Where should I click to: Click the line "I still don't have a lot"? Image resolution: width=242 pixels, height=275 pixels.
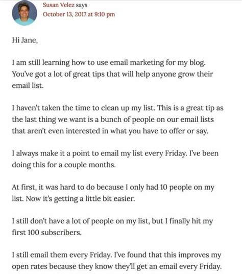pyautogui.click(x=112, y=221)
